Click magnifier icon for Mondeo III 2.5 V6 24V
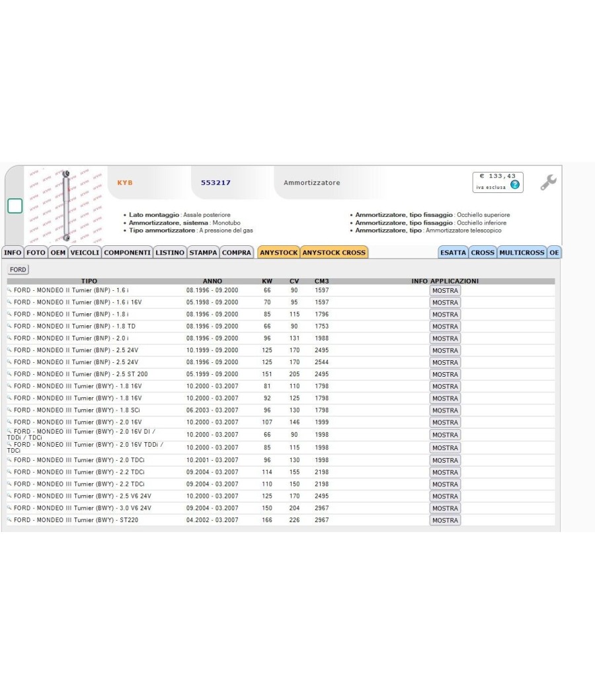Image resolution: width=595 pixels, height=694 pixels. (9, 496)
